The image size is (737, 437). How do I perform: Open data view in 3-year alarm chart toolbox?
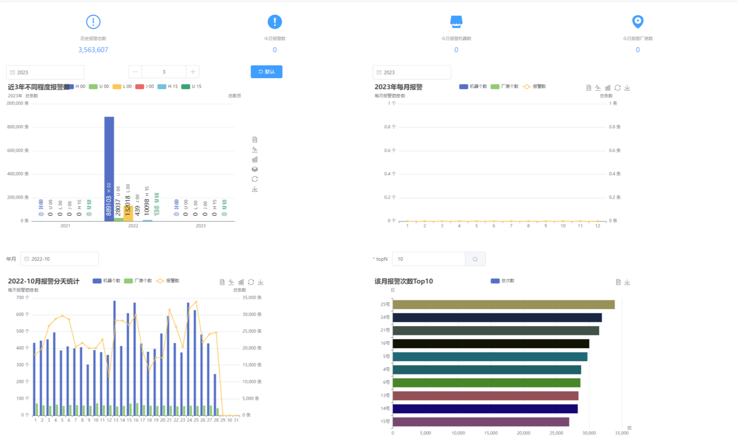pos(255,139)
